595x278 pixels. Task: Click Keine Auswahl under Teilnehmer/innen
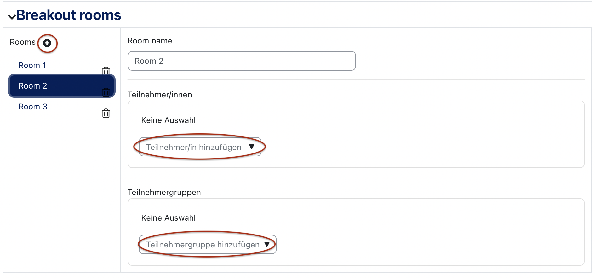pyautogui.click(x=168, y=120)
